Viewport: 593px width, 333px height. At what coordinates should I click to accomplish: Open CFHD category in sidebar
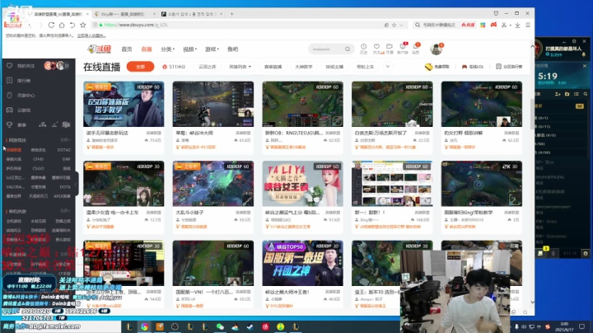tap(38, 159)
